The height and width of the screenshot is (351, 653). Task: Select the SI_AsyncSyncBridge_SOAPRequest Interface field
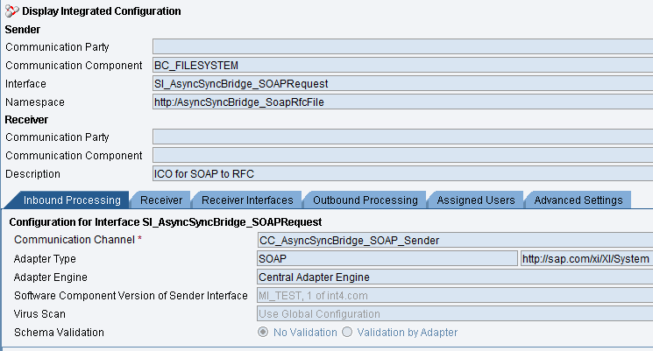click(x=401, y=84)
